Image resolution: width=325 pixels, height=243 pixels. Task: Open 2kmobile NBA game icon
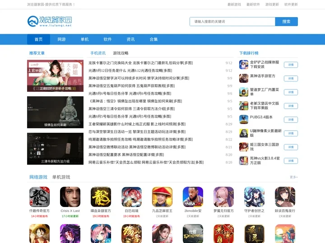(x=193, y=197)
